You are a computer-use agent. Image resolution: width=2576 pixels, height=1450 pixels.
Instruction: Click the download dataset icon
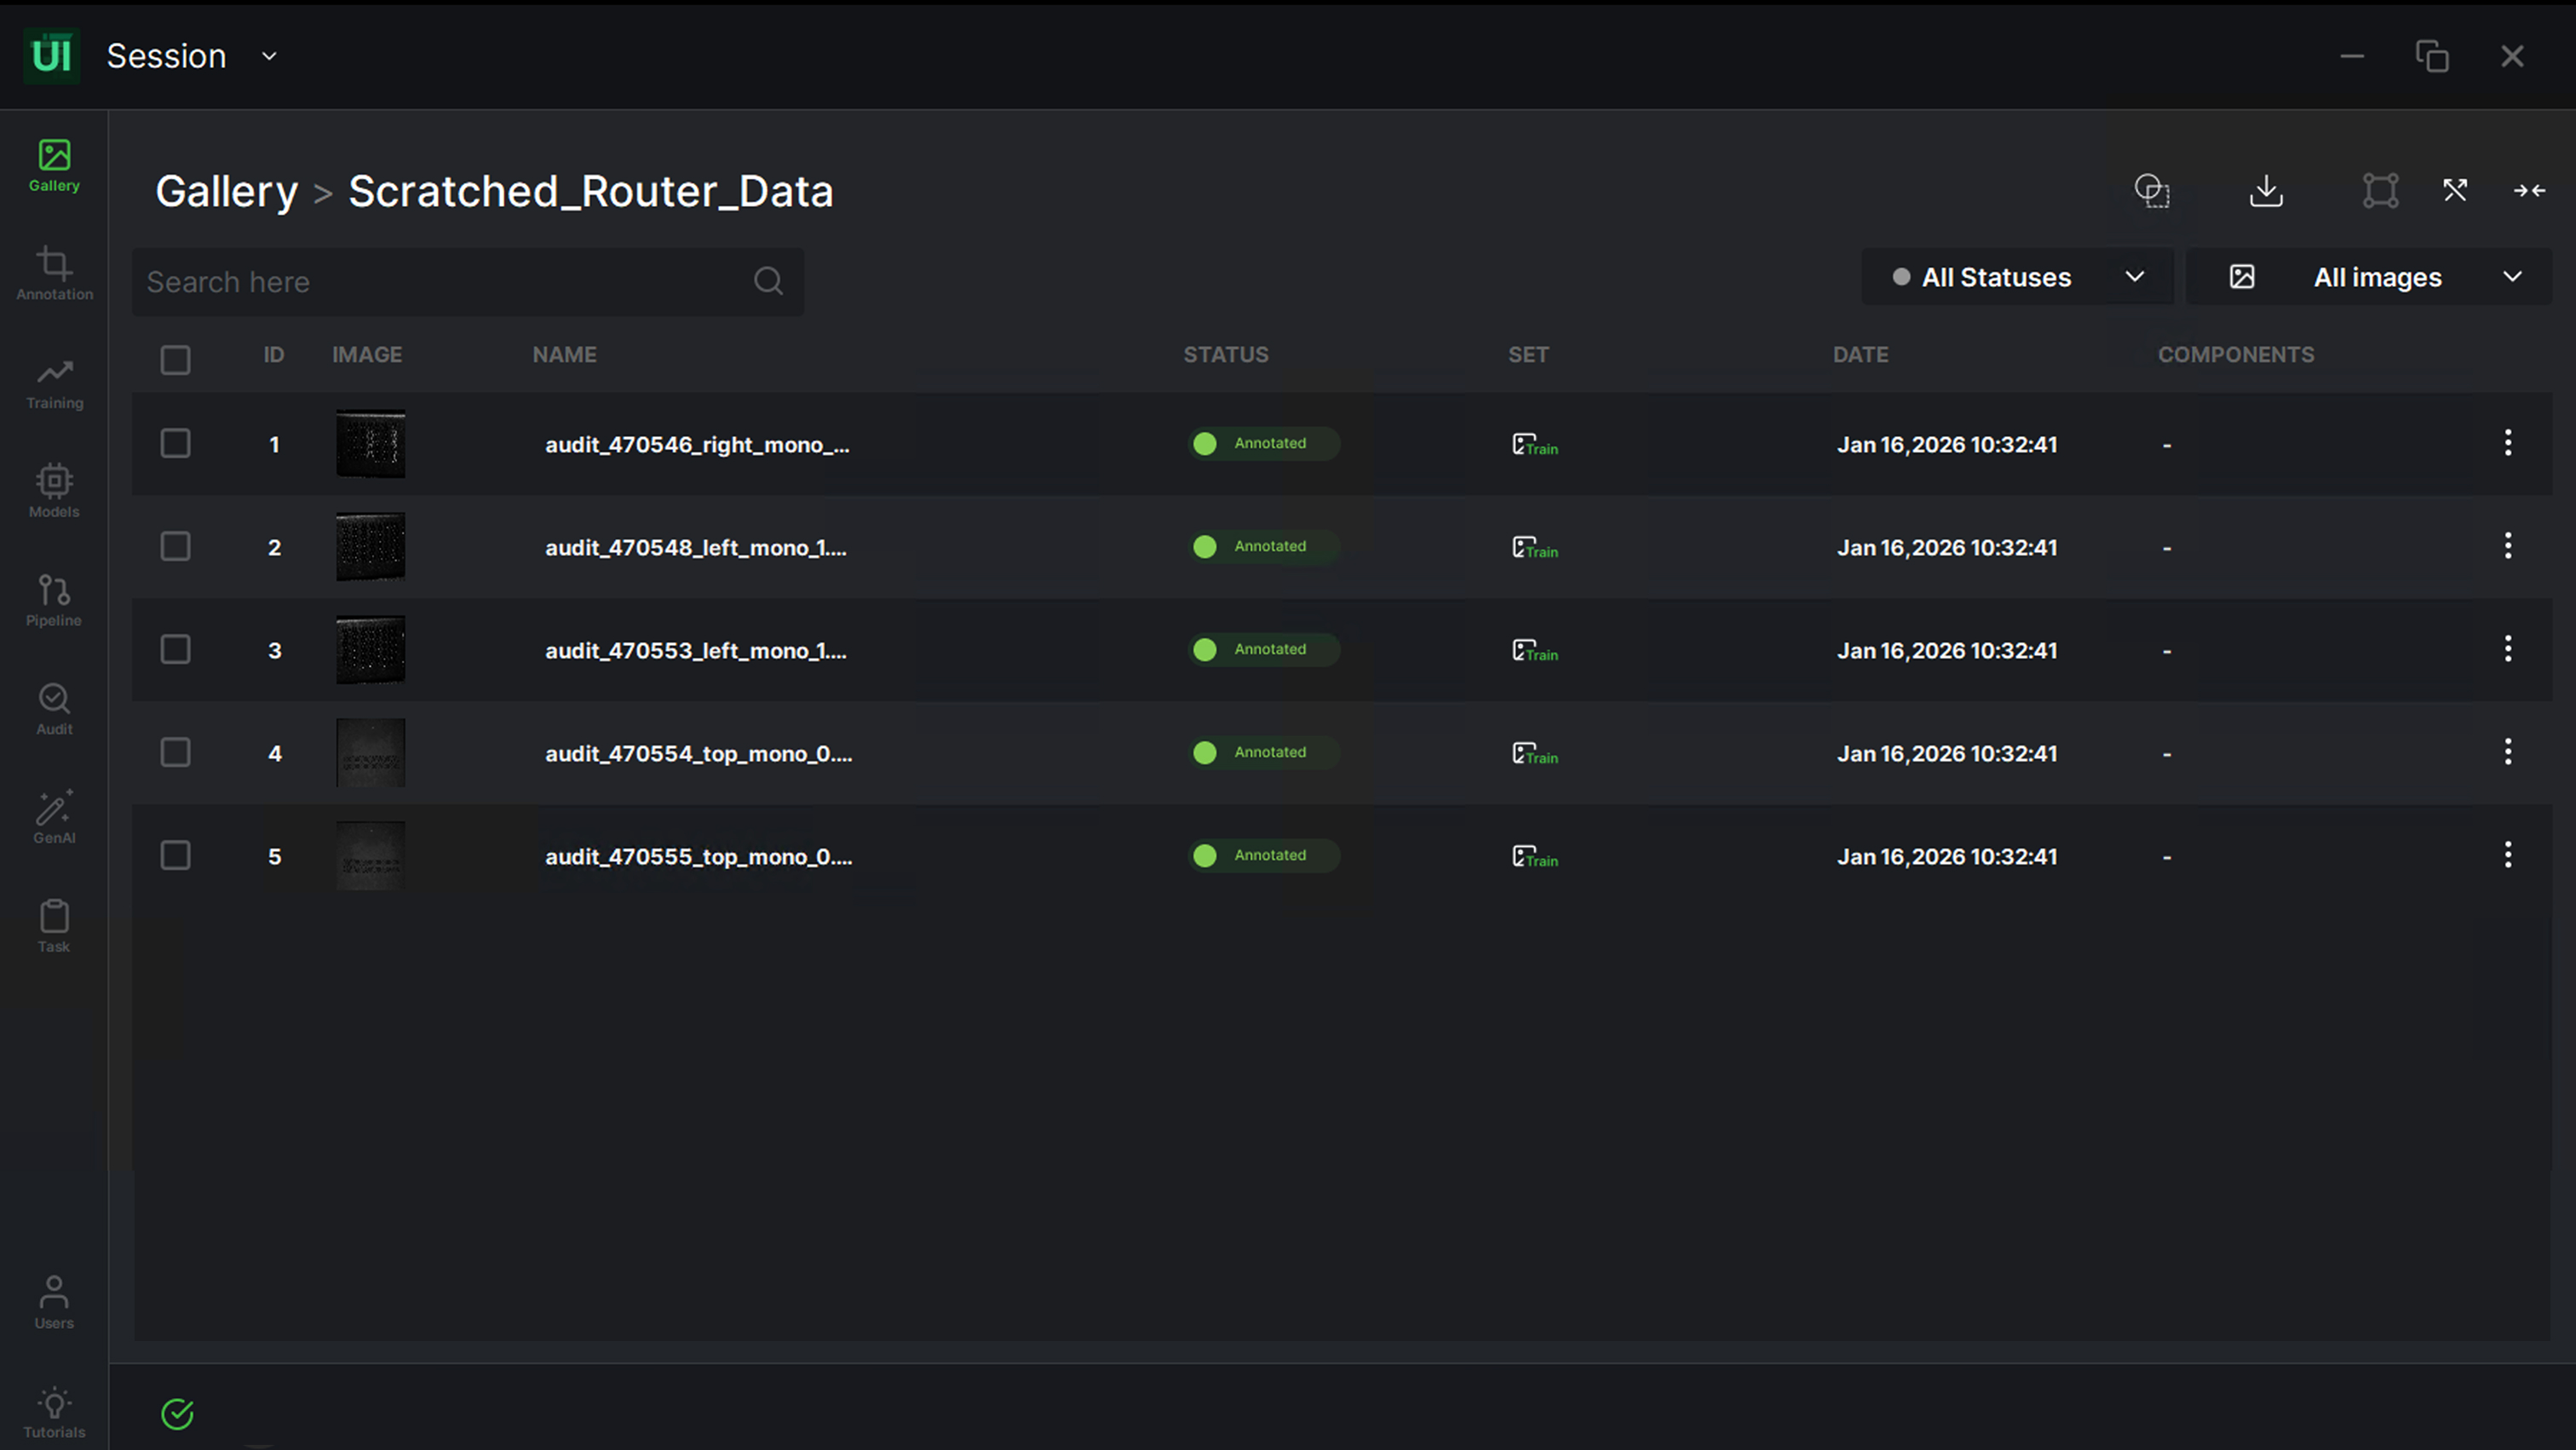coord(2266,190)
